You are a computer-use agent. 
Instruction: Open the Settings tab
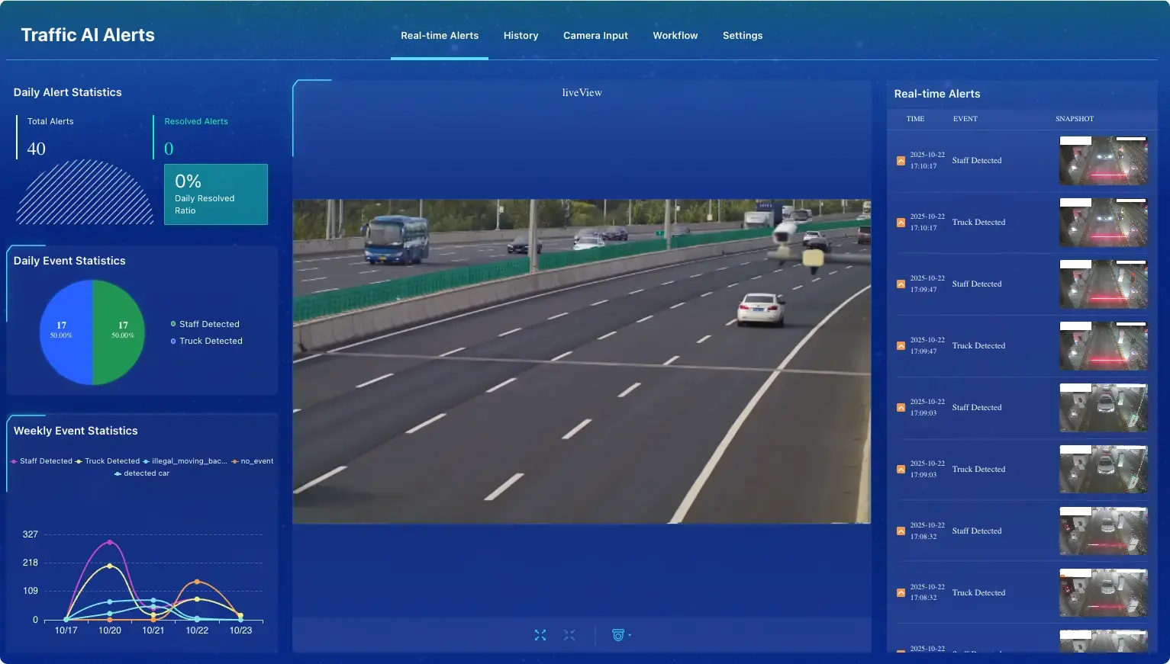pyautogui.click(x=742, y=36)
